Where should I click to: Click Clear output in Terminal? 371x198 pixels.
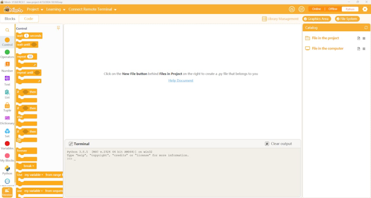pyautogui.click(x=278, y=144)
